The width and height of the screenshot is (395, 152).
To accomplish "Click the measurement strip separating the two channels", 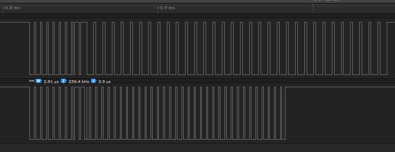I will coord(197,81).
